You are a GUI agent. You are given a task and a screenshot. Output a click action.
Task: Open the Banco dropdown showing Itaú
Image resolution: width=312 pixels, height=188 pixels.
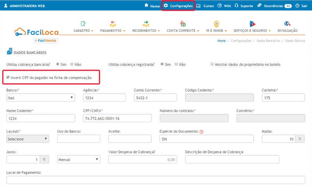coord(40,97)
